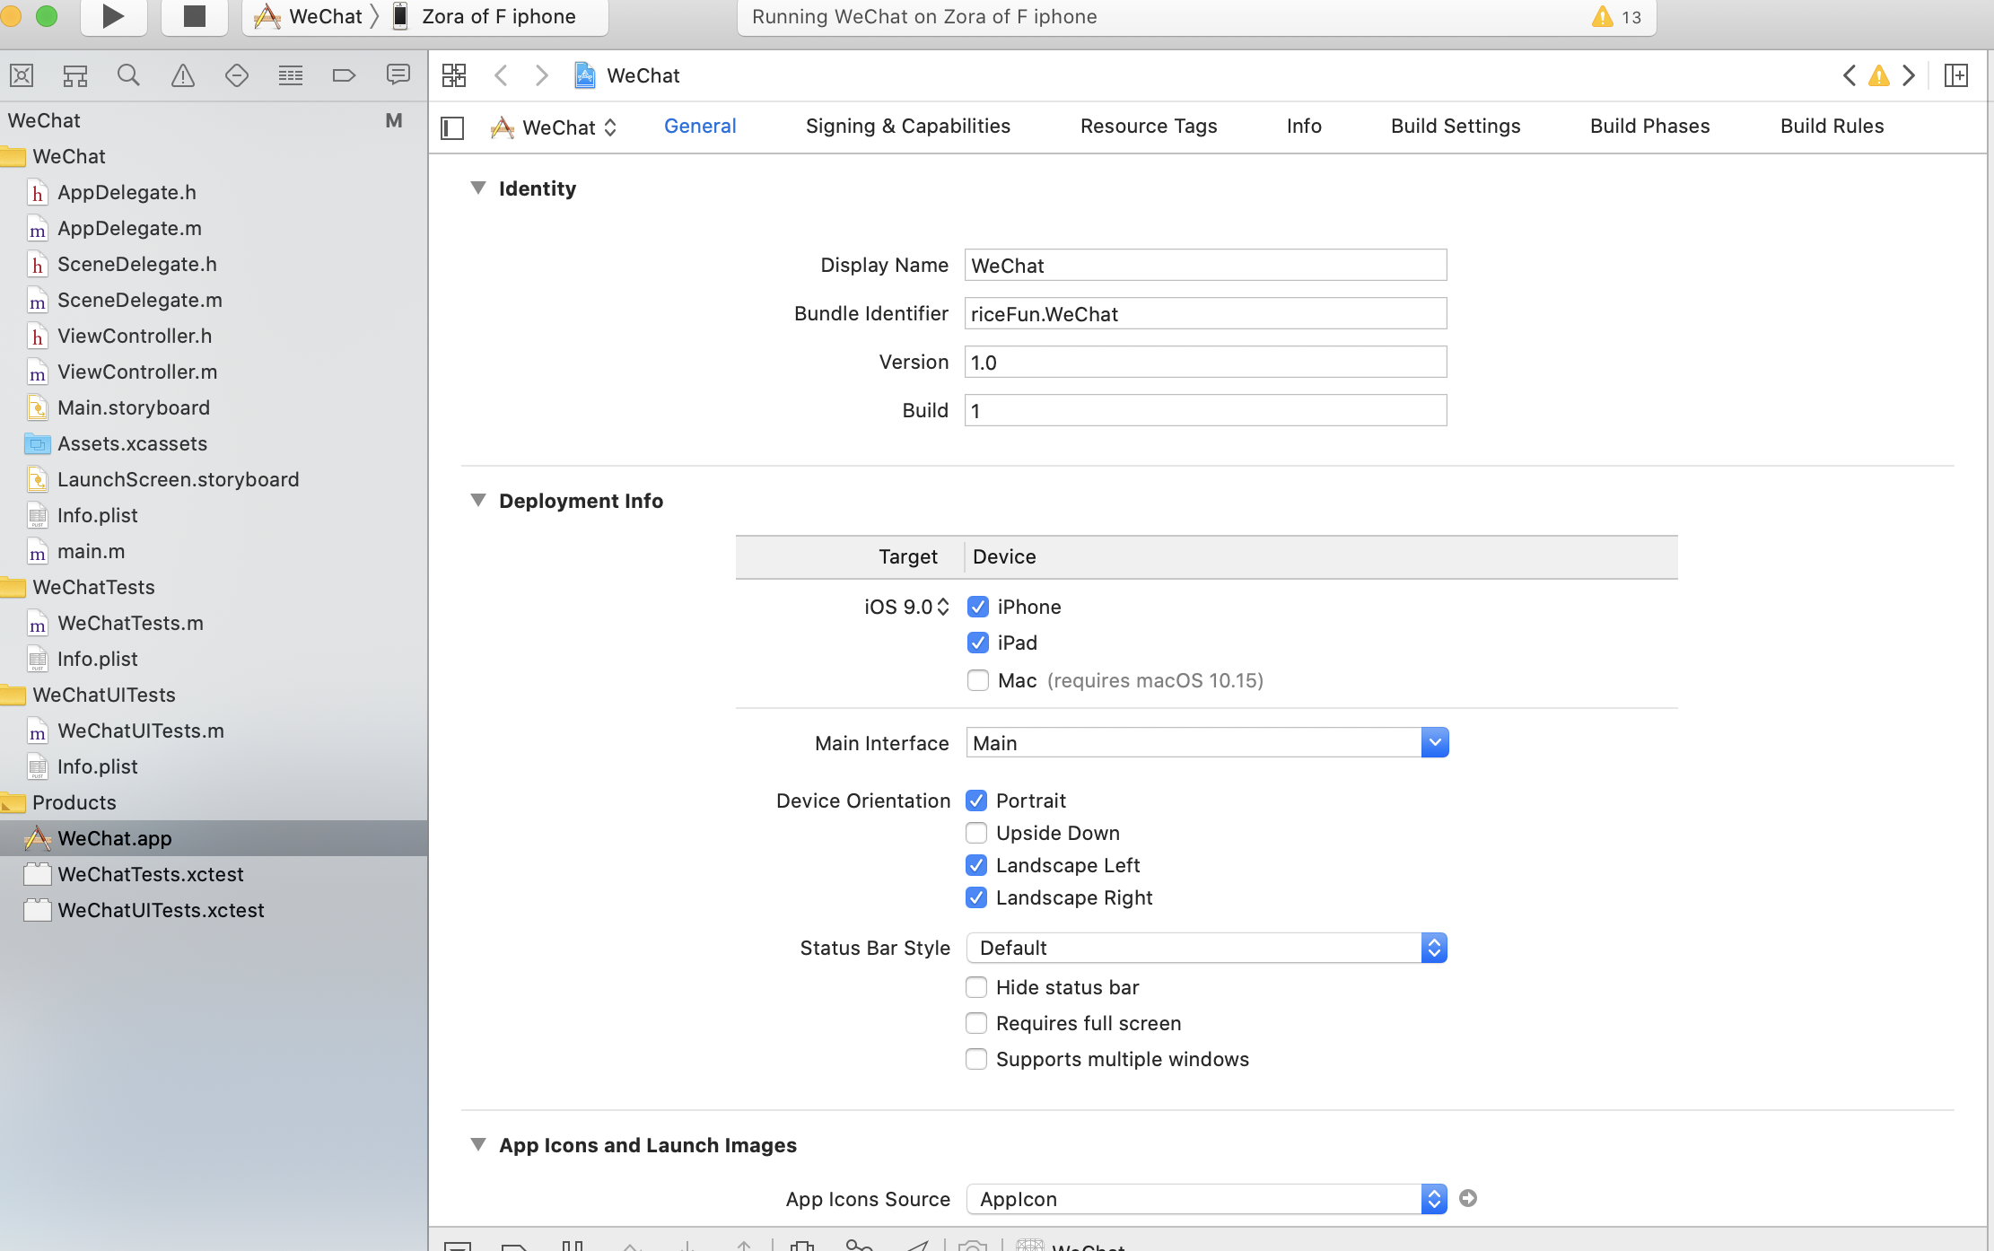The width and height of the screenshot is (1994, 1251).
Task: Click the Bundle Identifier text field
Action: click(1204, 314)
